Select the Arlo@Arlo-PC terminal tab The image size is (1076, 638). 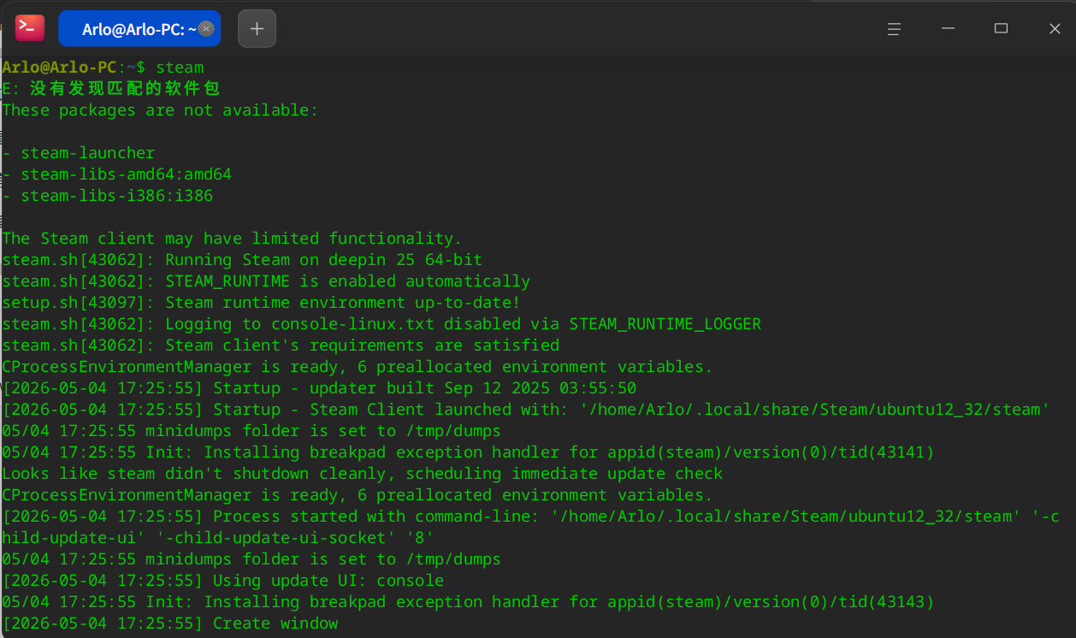(139, 29)
